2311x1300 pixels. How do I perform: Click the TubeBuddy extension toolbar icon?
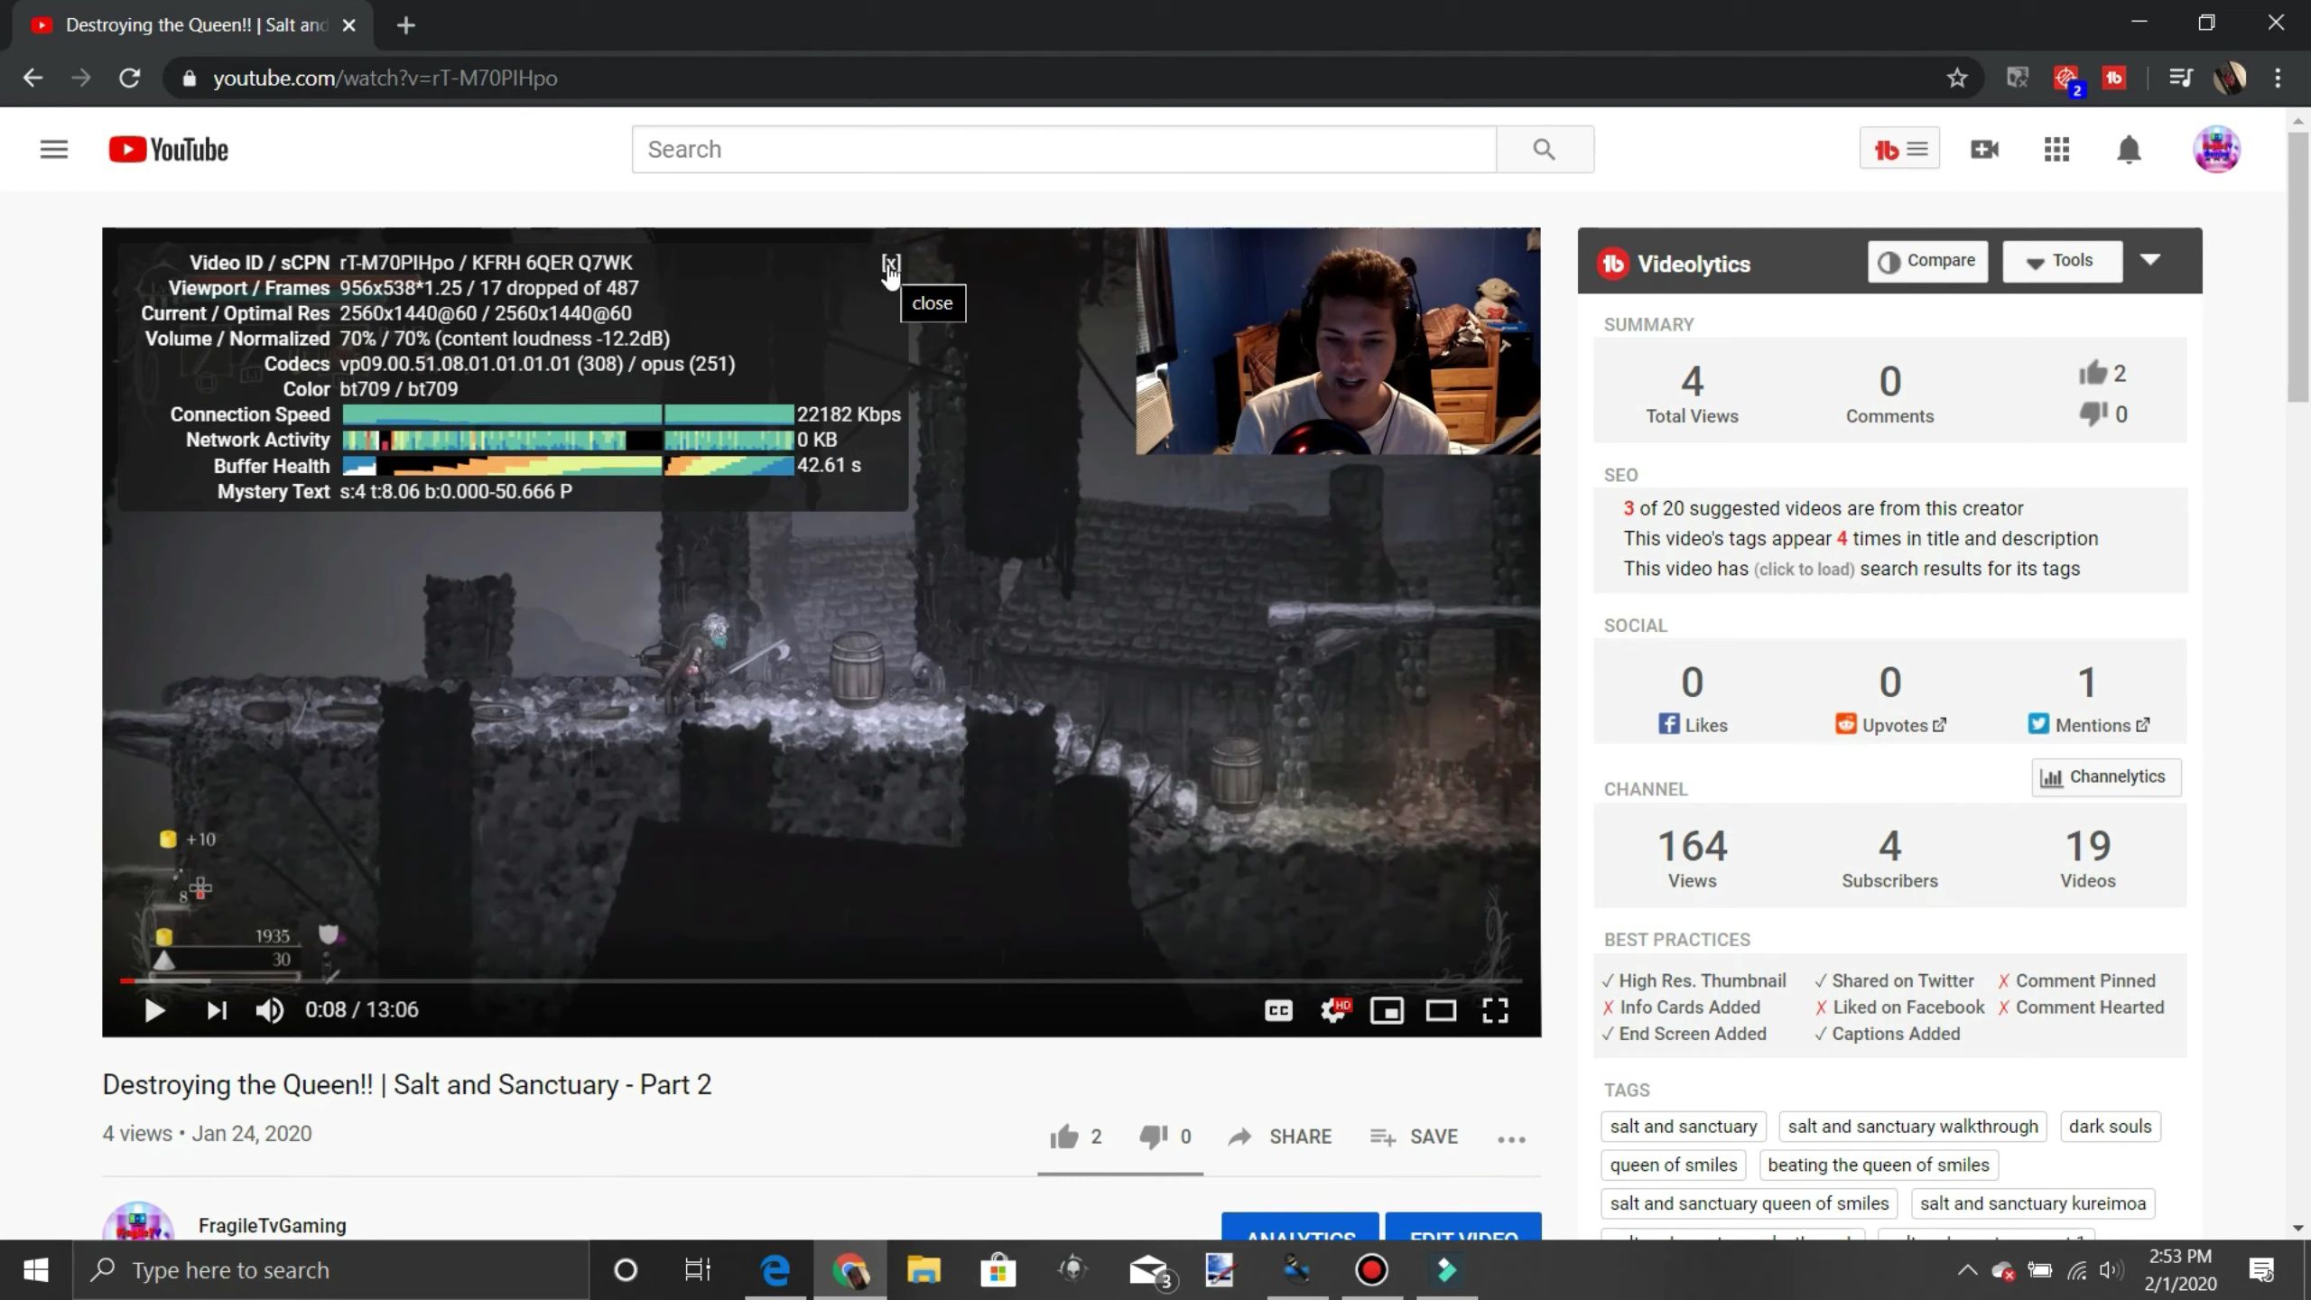click(x=2114, y=79)
